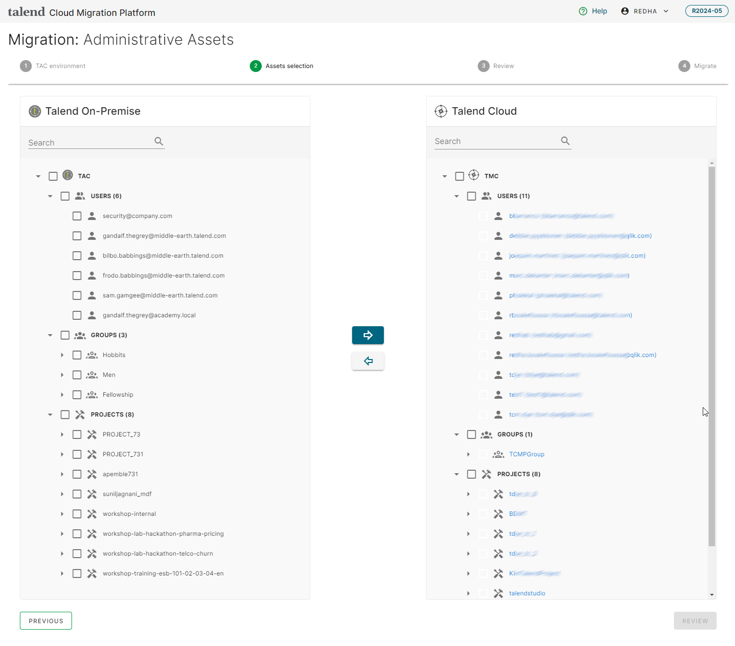The width and height of the screenshot is (735, 646).
Task: Go to step 1 TAC environment
Action: point(53,66)
